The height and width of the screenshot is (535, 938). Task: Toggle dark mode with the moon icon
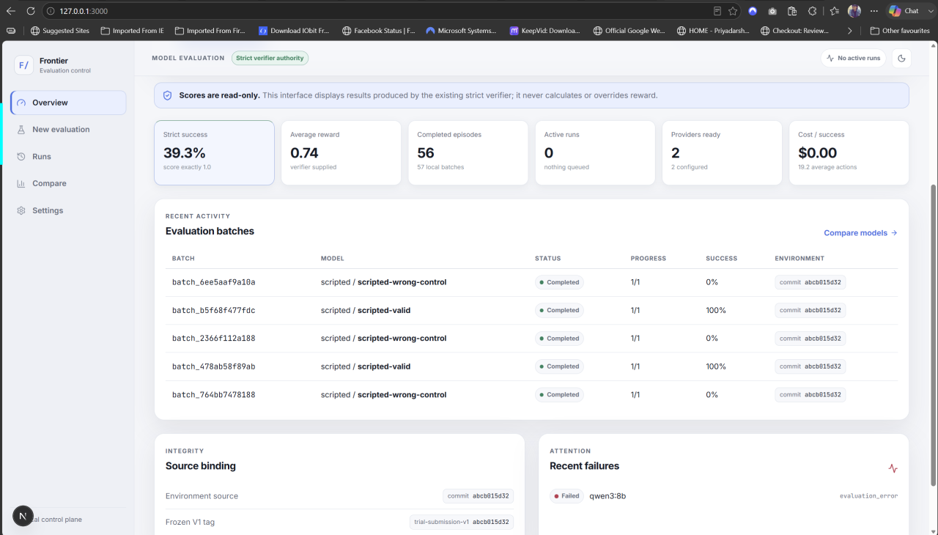pos(901,58)
